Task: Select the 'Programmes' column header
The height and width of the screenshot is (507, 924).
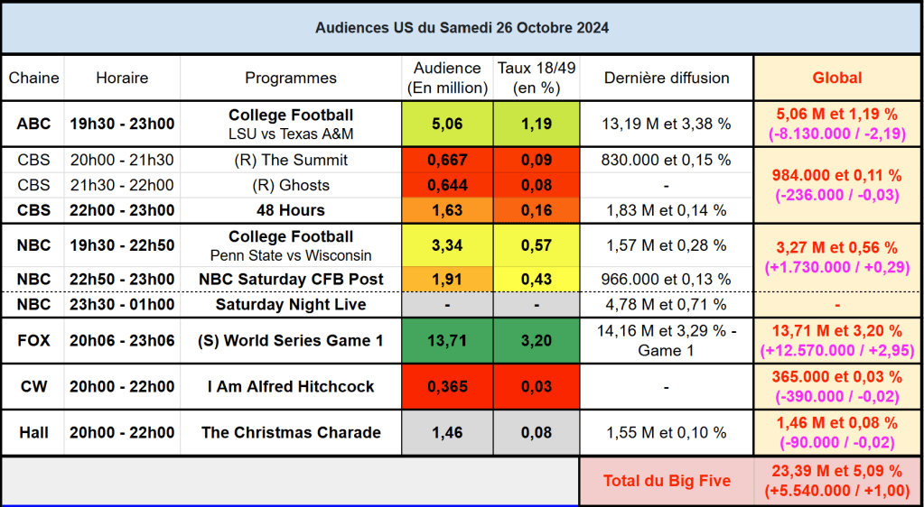Action: tap(291, 78)
